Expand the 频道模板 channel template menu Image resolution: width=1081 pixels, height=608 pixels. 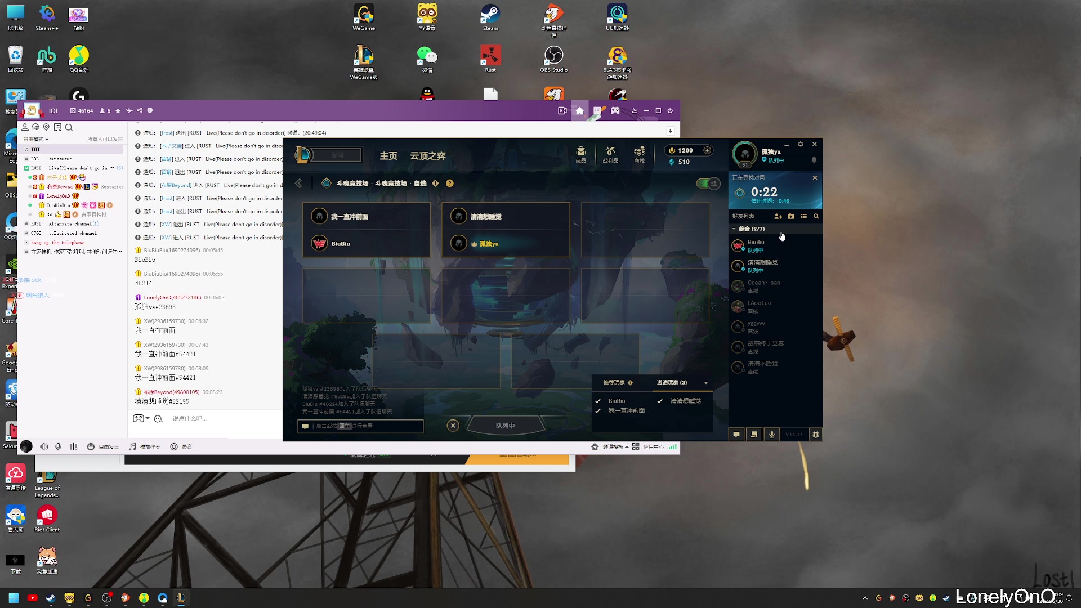[x=609, y=446]
